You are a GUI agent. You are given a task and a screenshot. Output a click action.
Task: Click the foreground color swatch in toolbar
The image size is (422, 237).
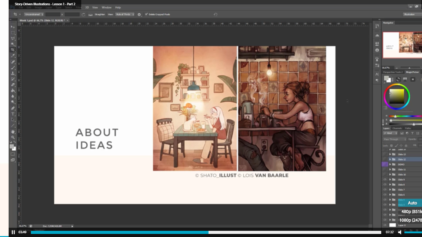[12, 146]
